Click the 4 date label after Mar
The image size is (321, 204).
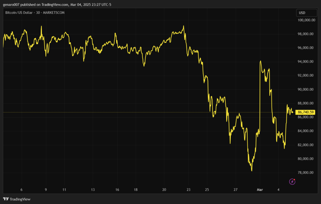[x=278, y=190]
